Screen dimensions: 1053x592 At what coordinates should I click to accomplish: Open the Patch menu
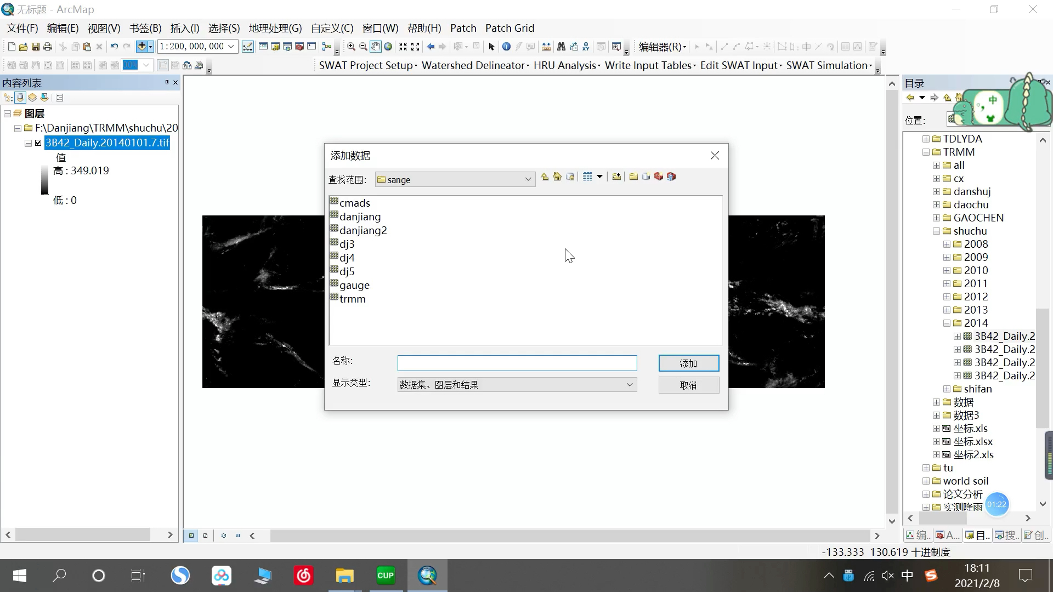point(463,28)
